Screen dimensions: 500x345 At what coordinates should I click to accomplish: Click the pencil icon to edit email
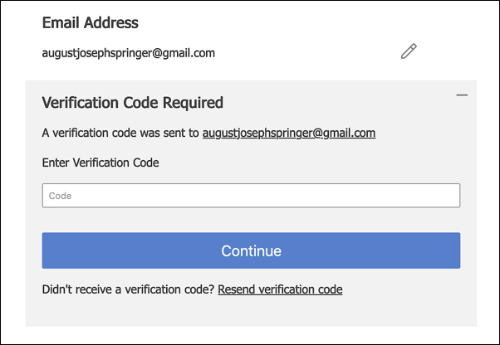(x=408, y=52)
